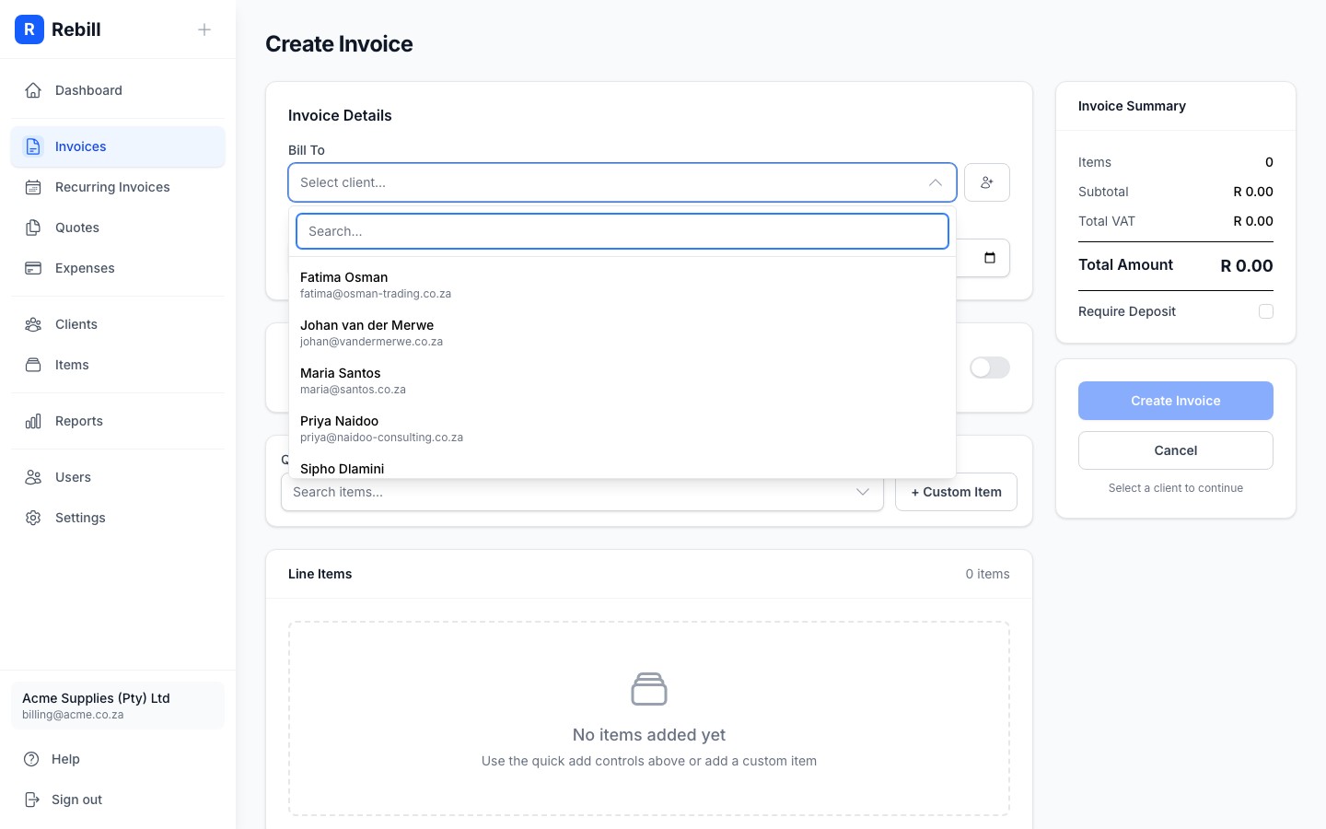The height and width of the screenshot is (829, 1326).
Task: Switch on the toggle in the middle panel
Action: pos(988,368)
